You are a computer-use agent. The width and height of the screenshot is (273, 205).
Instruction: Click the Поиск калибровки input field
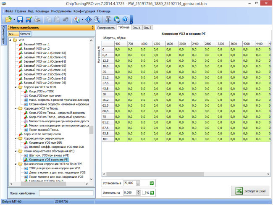[66, 193]
